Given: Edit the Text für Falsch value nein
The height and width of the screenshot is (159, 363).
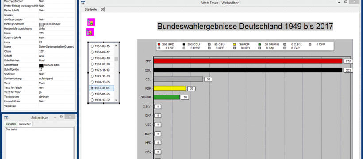Looking at the screenshot, I should [x=41, y=88].
